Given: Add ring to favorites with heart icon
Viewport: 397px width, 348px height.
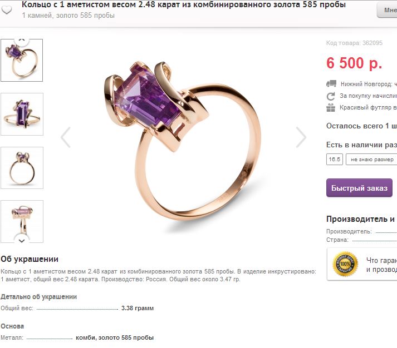Looking at the screenshot, I should pyautogui.click(x=7, y=10).
